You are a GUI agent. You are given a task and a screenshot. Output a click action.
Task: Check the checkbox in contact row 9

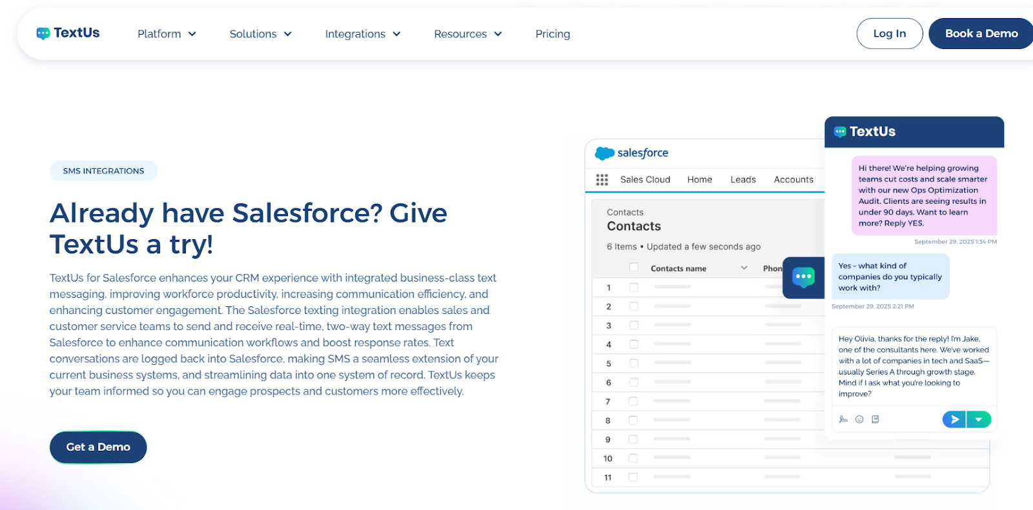click(x=633, y=439)
